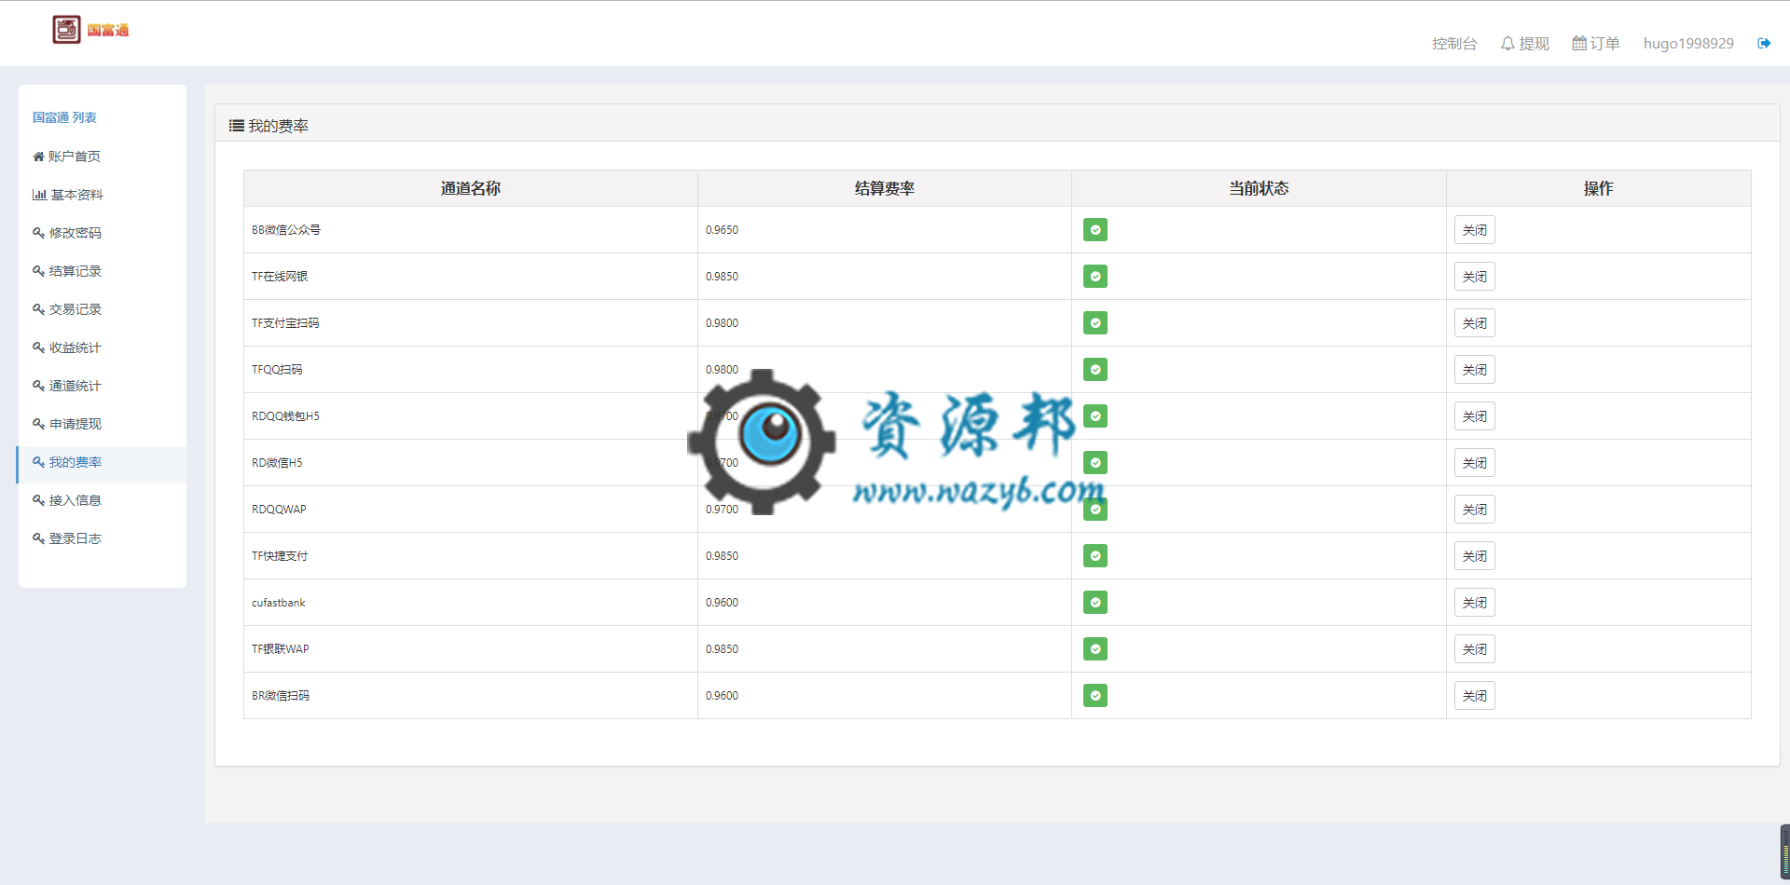The image size is (1790, 885).
Task: Click the logout icon beside hugo1998929
Action: (x=1764, y=43)
